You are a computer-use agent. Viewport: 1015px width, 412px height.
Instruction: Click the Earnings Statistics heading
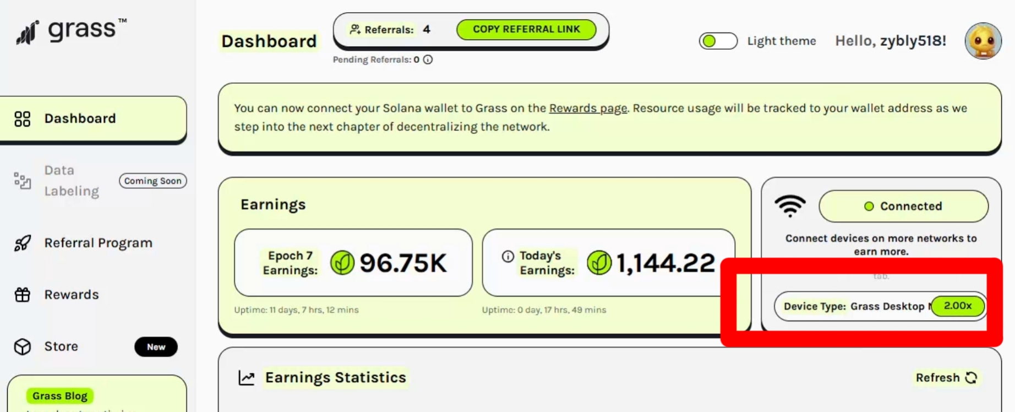click(x=336, y=378)
